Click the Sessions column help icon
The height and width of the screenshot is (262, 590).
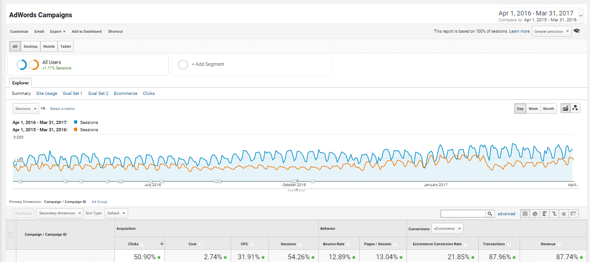coord(300,244)
